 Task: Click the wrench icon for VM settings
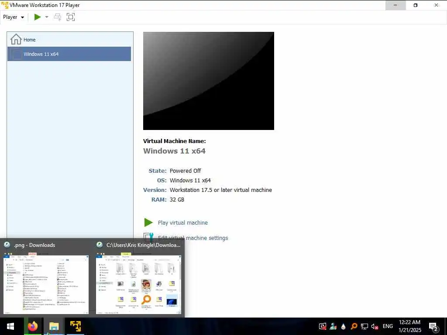[149, 238]
